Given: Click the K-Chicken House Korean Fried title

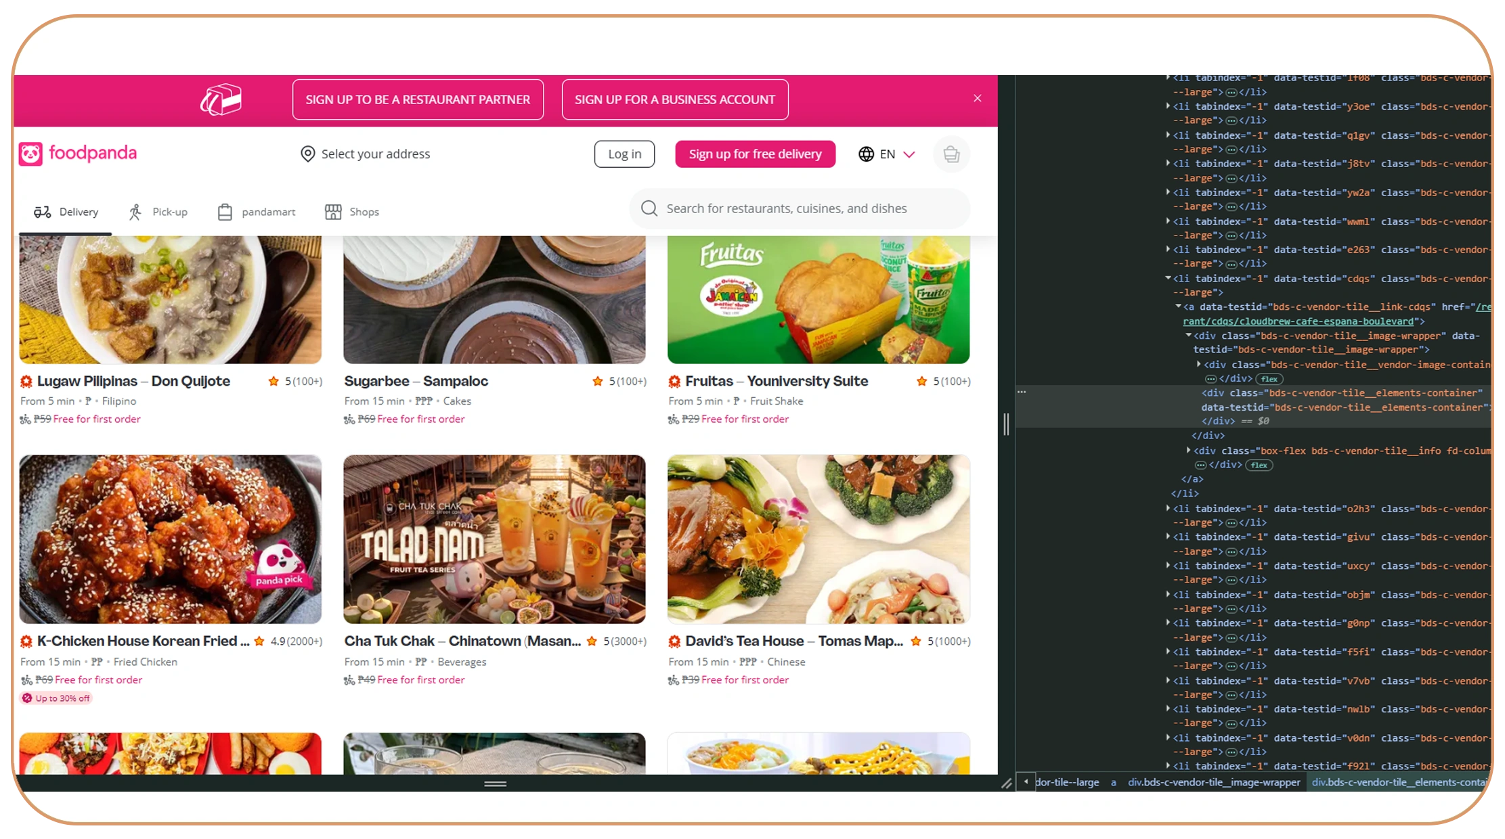Looking at the screenshot, I should pos(143,641).
